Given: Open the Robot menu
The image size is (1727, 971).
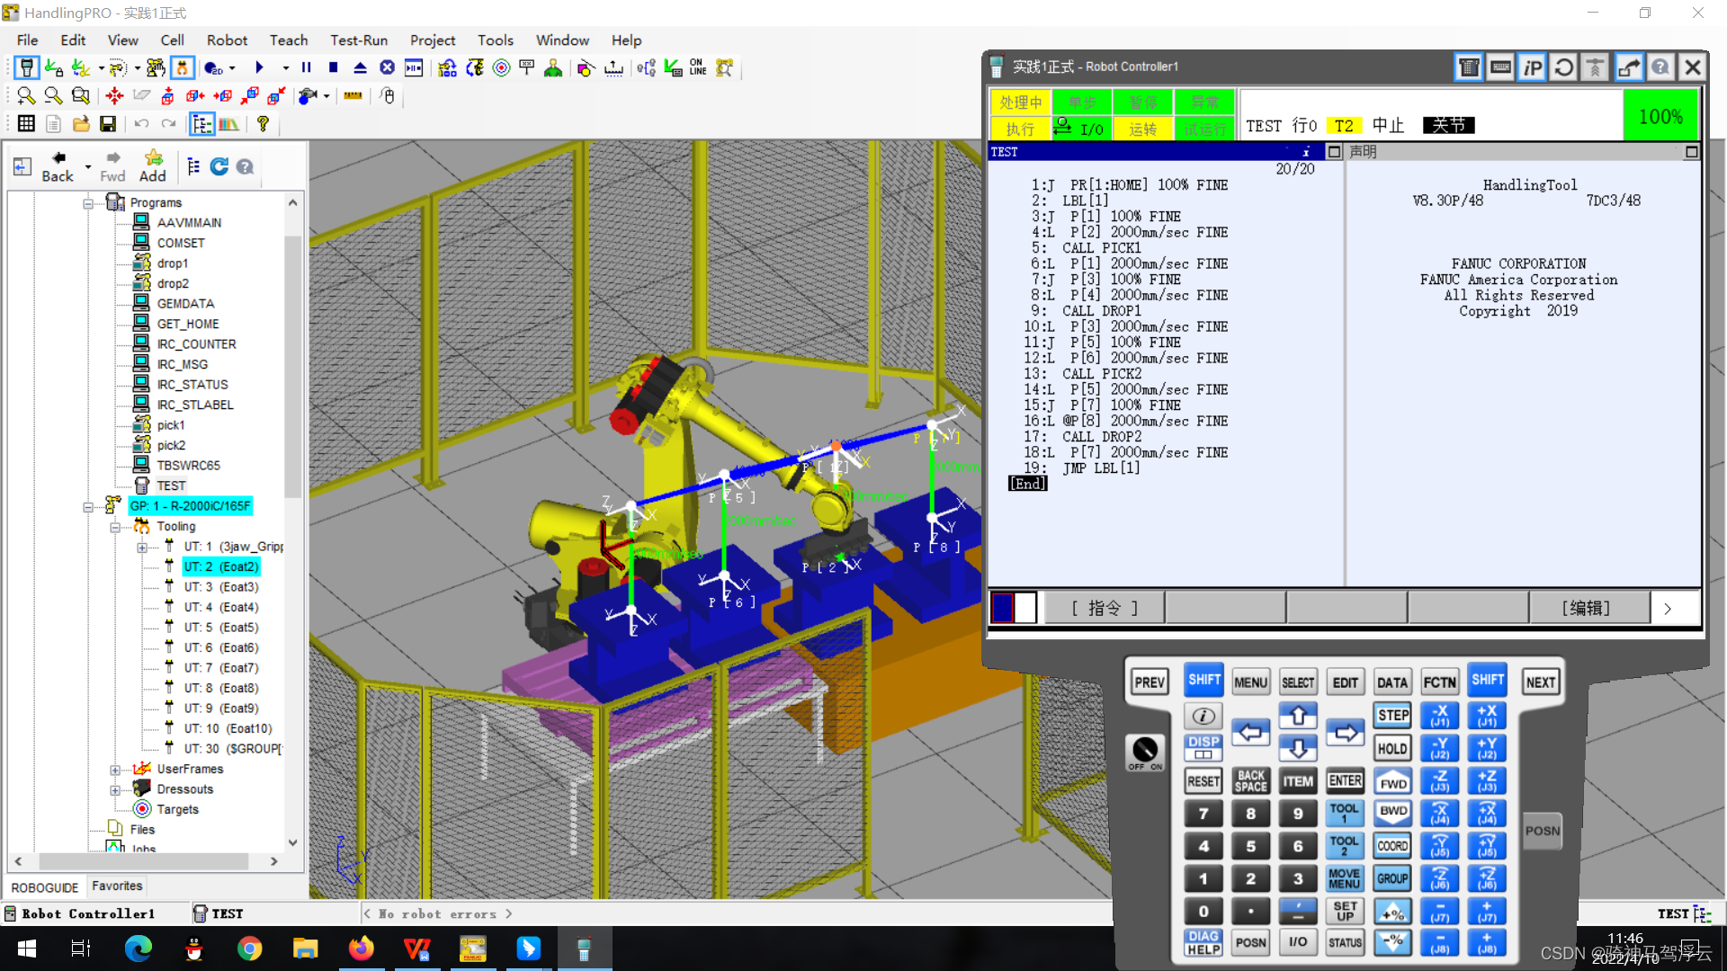Looking at the screenshot, I should [227, 40].
